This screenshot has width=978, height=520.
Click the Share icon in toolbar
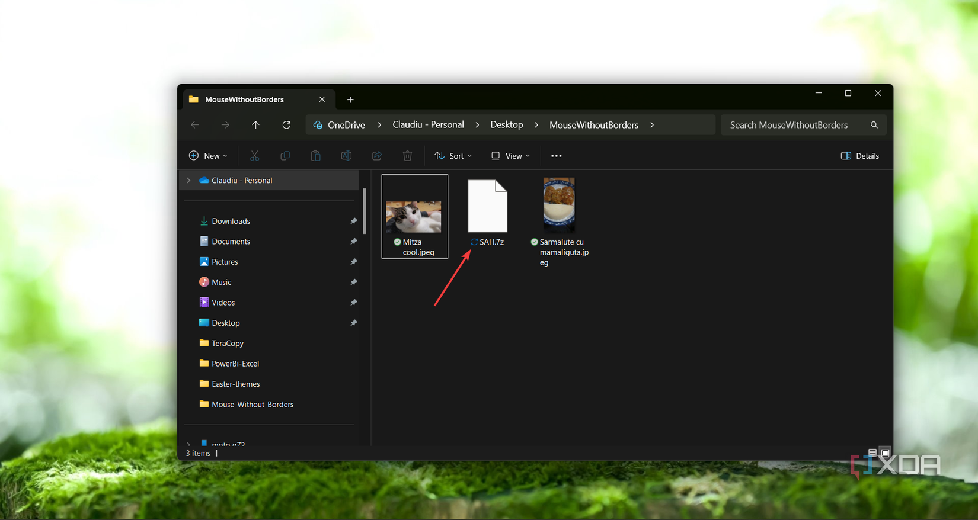377,156
